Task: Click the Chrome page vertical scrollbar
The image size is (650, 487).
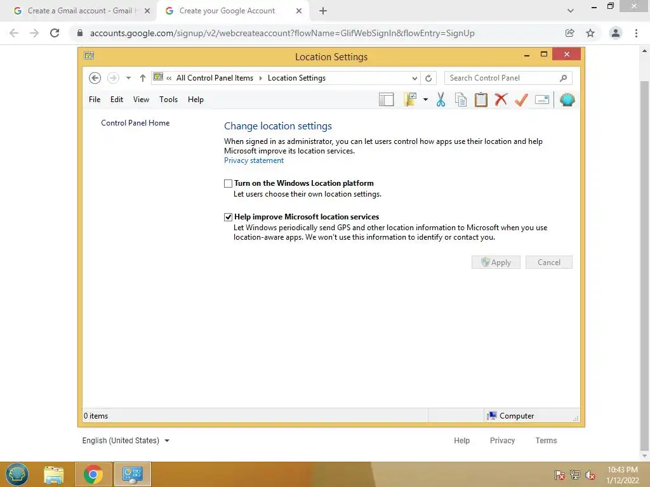Action: pos(644,265)
